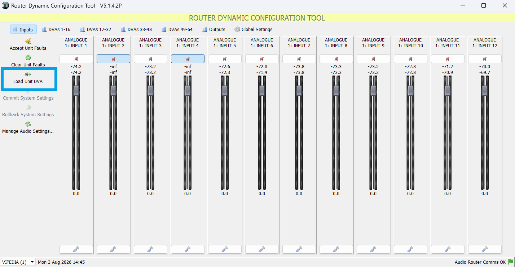This screenshot has height=267, width=515.
Task: Click the Clear Unit Faults checkmark icon
Action: coord(28,58)
